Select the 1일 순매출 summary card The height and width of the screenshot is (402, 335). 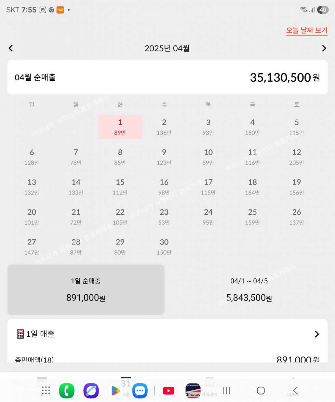click(x=86, y=290)
